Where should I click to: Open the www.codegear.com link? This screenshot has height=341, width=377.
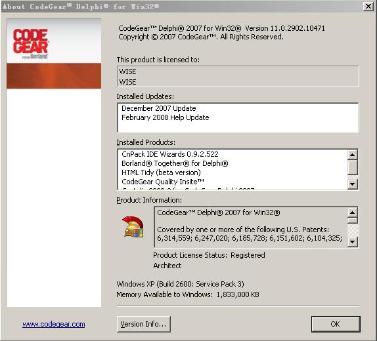click(x=54, y=324)
